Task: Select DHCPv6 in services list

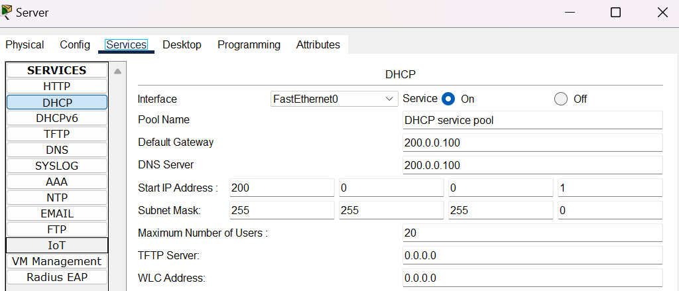Action: click(x=57, y=118)
